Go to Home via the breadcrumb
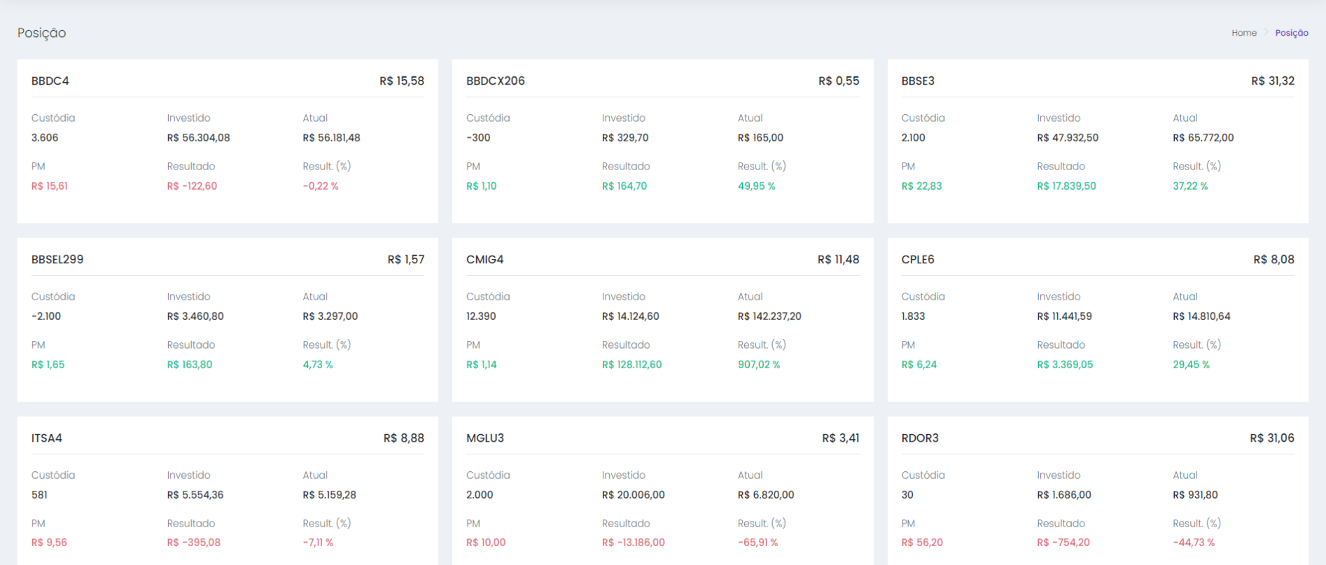This screenshot has width=1326, height=565. coord(1244,33)
